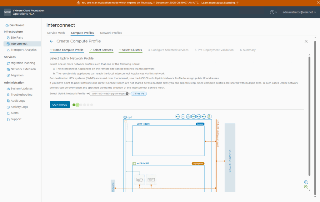Zoom out on the topology diagram
Image resolution: width=320 pixels, height=202 pixels.
click(x=306, y=187)
